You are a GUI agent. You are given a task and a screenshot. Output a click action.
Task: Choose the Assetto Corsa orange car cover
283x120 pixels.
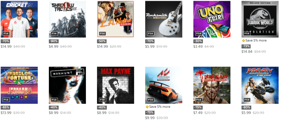pyautogui.click(x=164, y=85)
